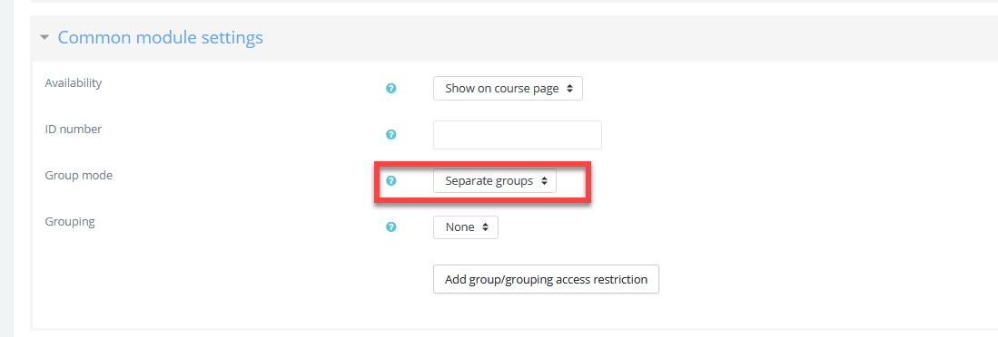Focus the ID number text field
The image size is (998, 337).
click(x=518, y=135)
